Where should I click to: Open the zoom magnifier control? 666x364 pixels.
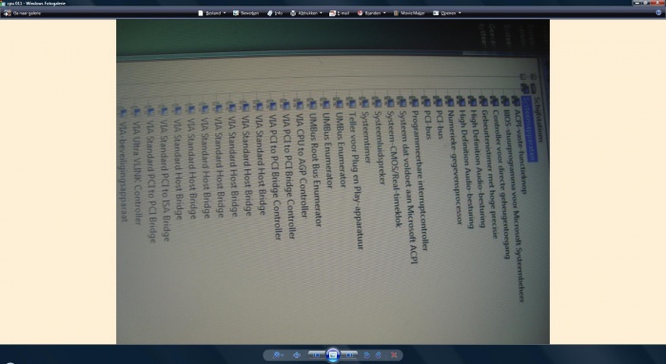tap(278, 355)
